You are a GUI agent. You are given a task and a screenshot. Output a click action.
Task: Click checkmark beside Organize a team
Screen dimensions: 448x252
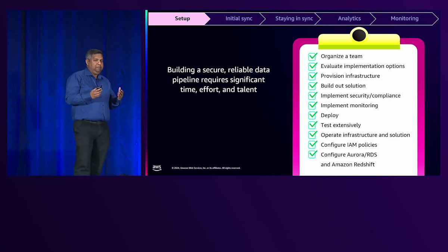313,56
